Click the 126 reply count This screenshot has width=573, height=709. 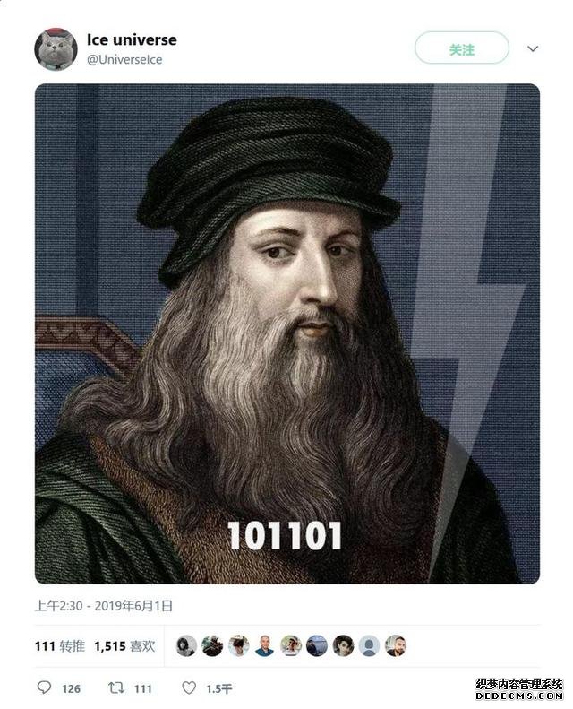71,688
